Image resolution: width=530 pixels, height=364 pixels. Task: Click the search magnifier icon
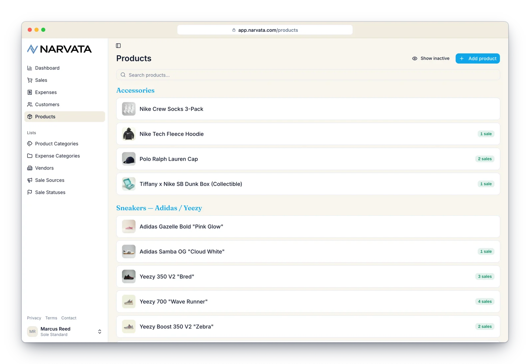pyautogui.click(x=123, y=75)
